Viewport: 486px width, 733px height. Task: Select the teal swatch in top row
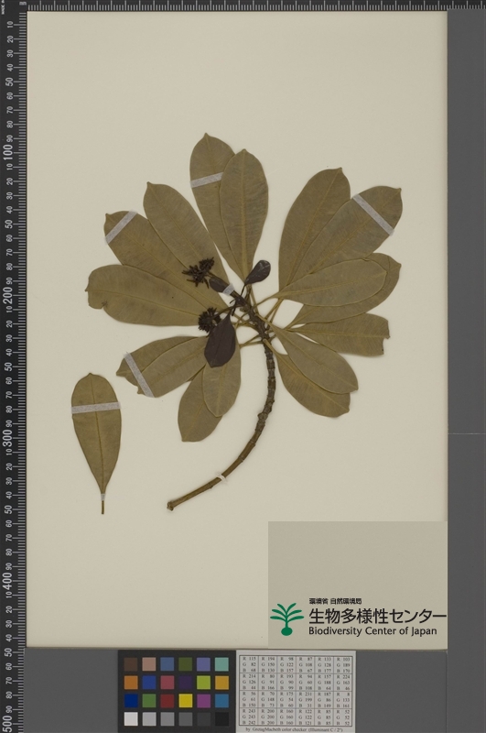coord(221,664)
